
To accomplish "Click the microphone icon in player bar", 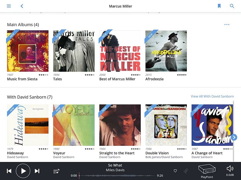I will (x=186, y=171).
